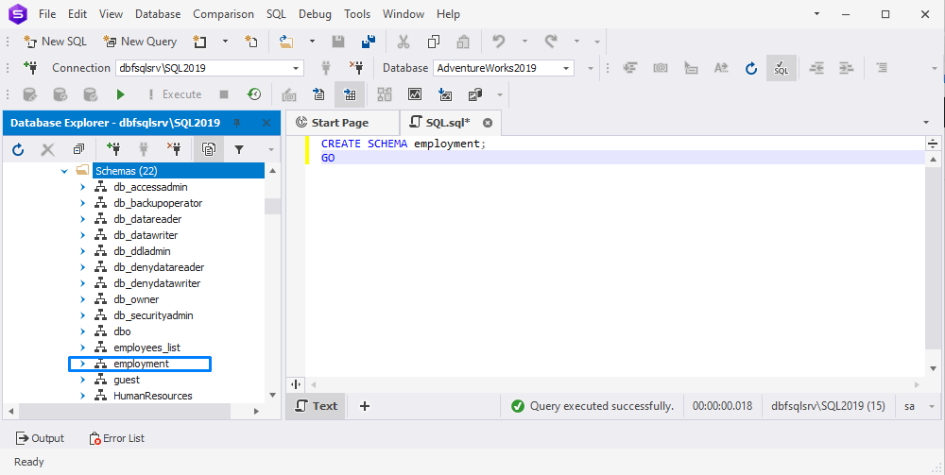Open the File menu
Image resolution: width=945 pixels, height=475 pixels.
(47, 14)
